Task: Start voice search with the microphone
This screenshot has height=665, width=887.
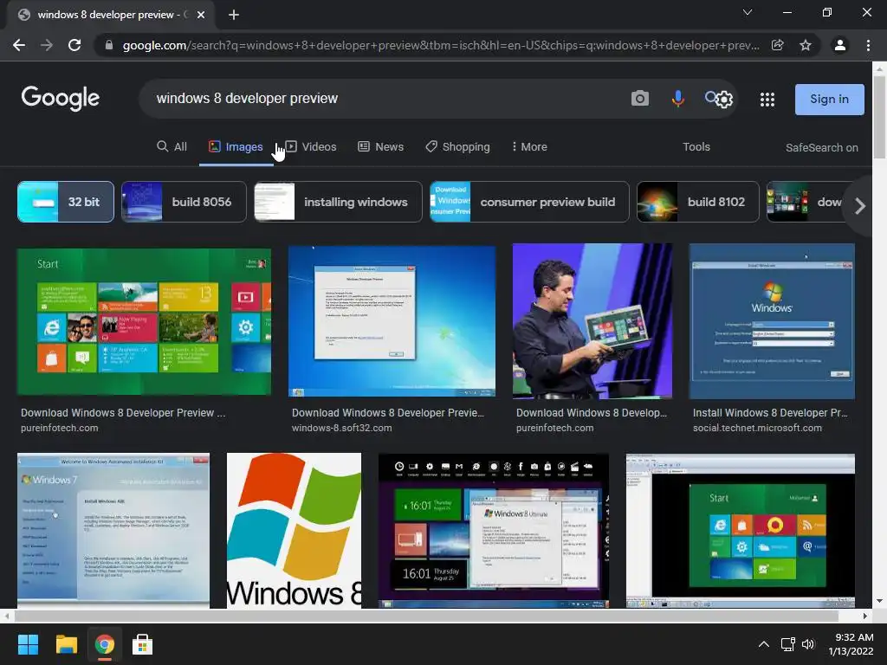Action: click(677, 99)
